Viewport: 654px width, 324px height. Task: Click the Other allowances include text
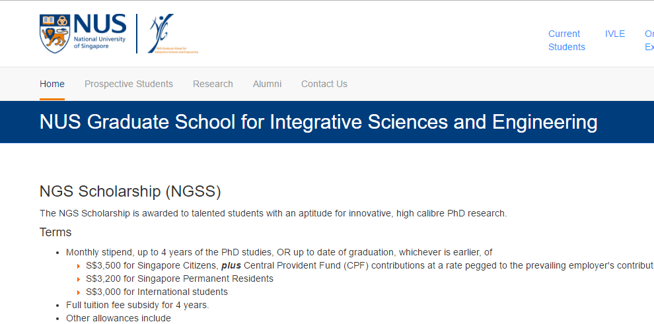click(x=118, y=318)
